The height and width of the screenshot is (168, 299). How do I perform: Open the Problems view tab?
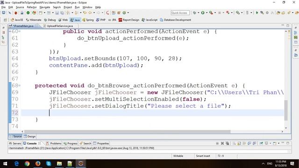54,143
